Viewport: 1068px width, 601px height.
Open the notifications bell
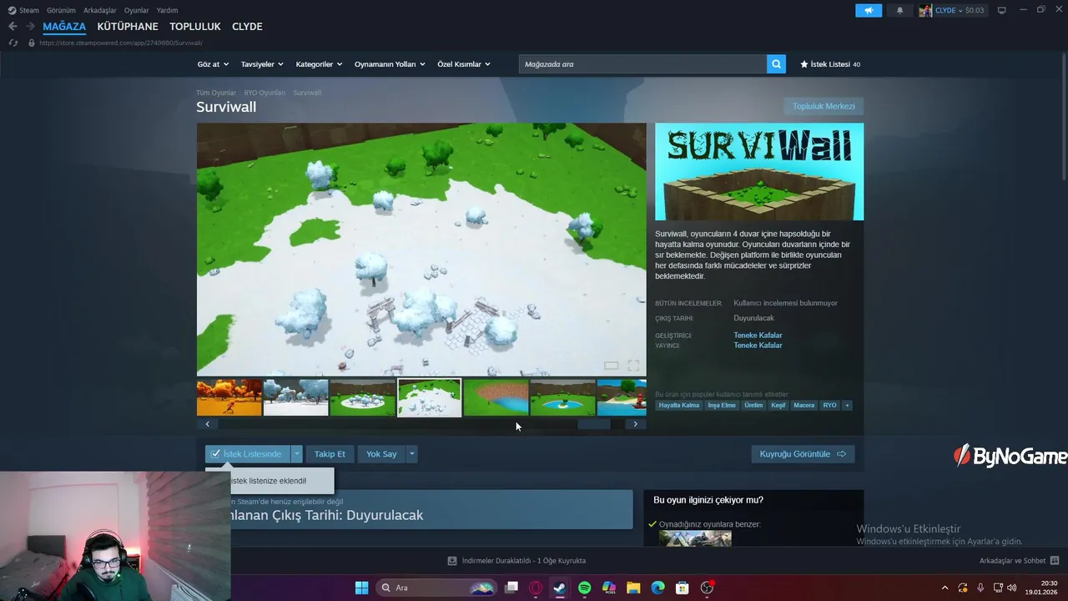coord(899,11)
